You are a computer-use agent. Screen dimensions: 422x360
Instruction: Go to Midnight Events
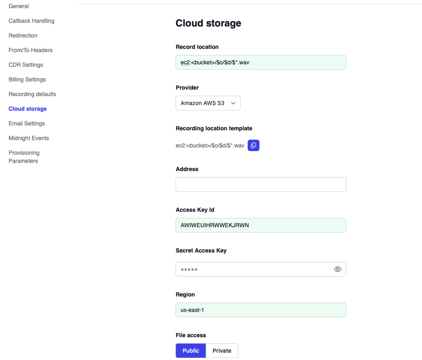(29, 138)
